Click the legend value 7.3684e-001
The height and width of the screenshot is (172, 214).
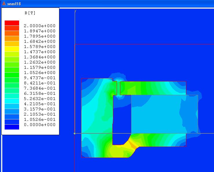coord(40,88)
